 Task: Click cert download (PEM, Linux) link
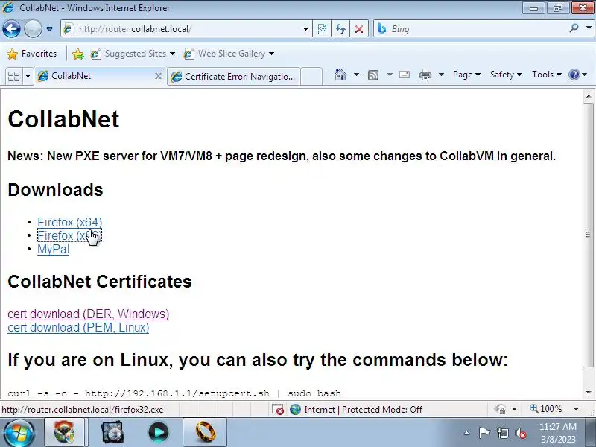click(x=78, y=327)
